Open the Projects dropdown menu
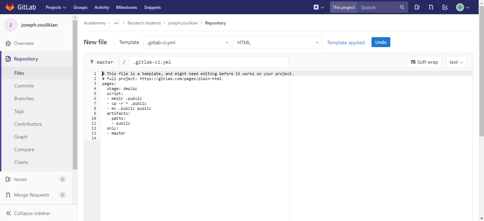 click(56, 7)
